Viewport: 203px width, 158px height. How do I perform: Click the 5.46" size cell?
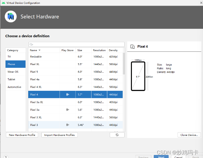(84, 125)
